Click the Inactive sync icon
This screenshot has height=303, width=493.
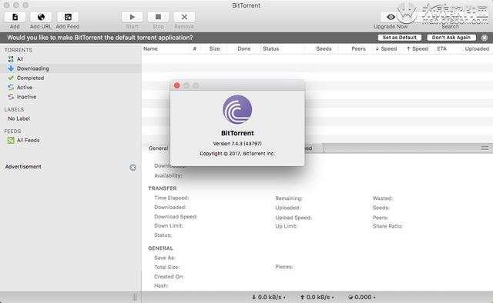point(11,97)
